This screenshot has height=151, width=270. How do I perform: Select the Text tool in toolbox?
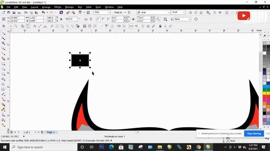pyautogui.click(x=3, y=84)
